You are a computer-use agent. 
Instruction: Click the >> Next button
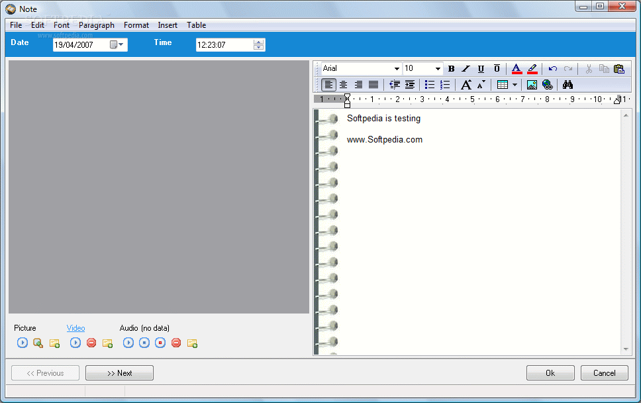tap(119, 373)
